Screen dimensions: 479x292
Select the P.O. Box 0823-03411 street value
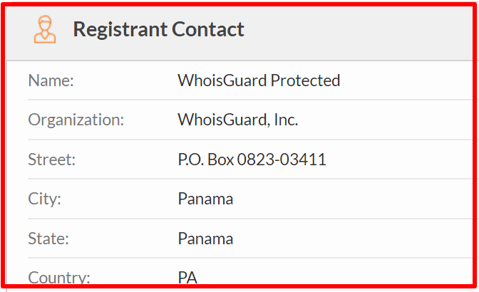[x=252, y=160]
